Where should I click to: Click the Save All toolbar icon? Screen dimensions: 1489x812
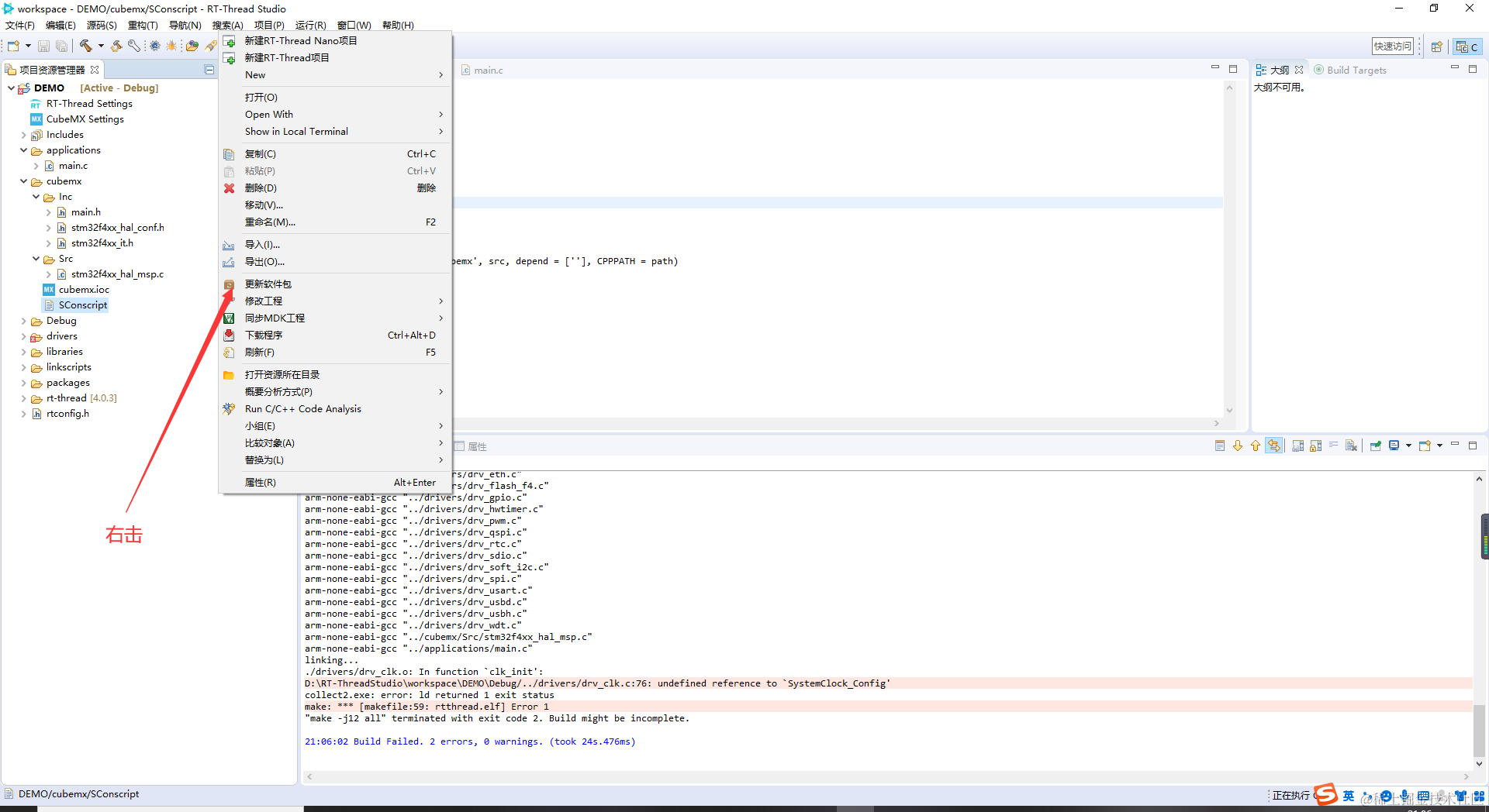pyautogui.click(x=61, y=46)
